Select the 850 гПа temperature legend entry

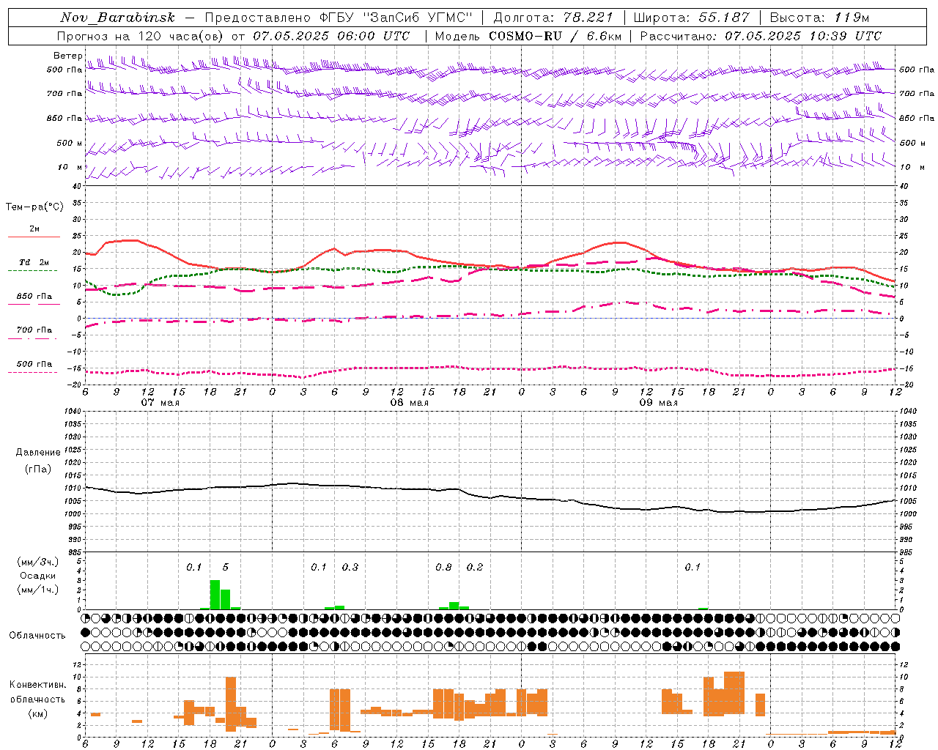(34, 297)
